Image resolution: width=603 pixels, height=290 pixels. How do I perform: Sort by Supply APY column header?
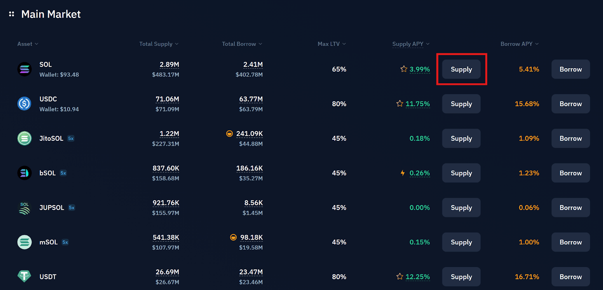point(411,44)
